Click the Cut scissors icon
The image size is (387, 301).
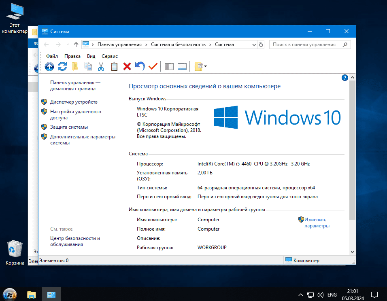click(x=101, y=66)
